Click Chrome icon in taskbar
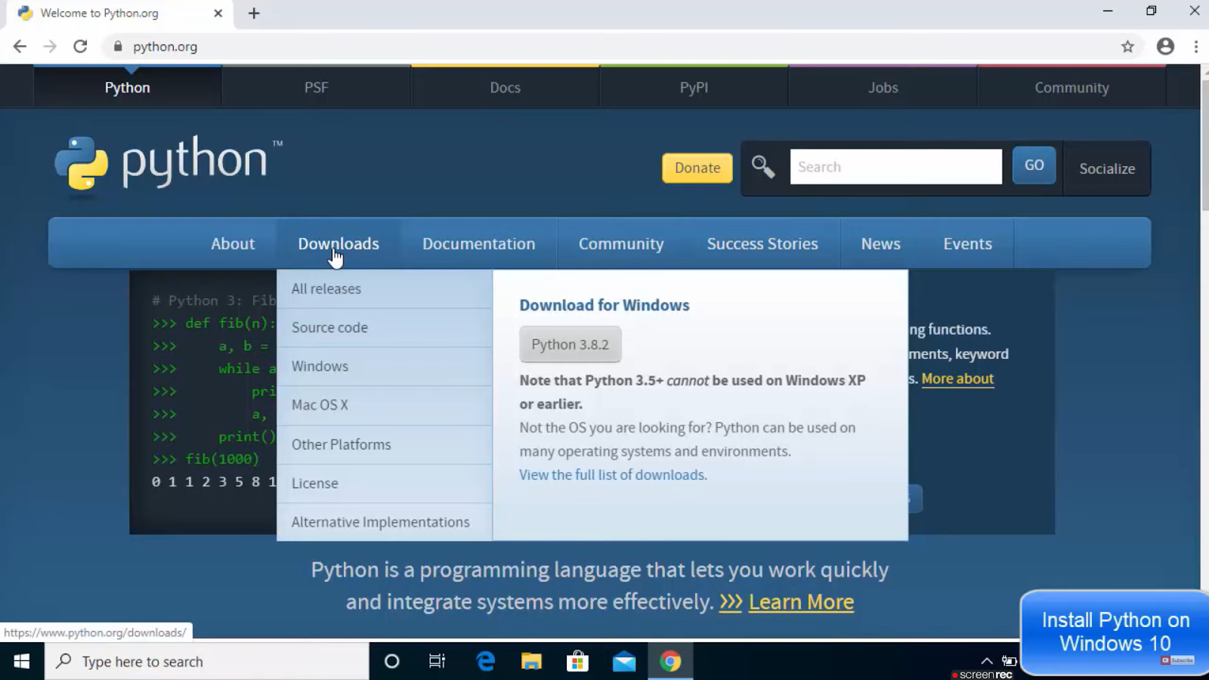 point(670,661)
